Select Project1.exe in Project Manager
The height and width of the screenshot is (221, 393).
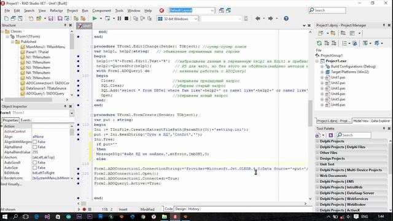click(336, 61)
